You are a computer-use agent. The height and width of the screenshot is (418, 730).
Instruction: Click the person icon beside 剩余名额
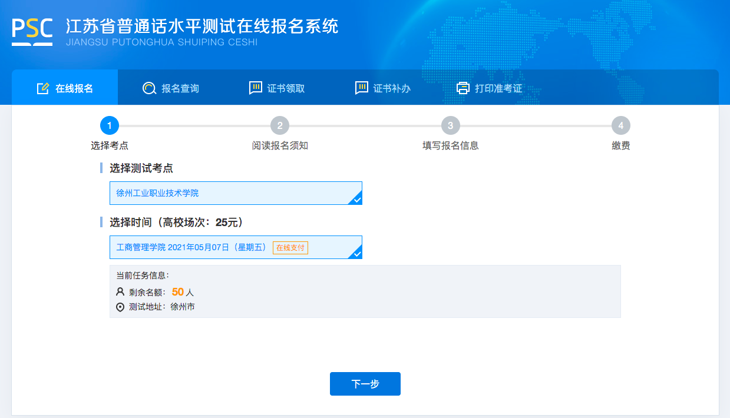coord(120,292)
